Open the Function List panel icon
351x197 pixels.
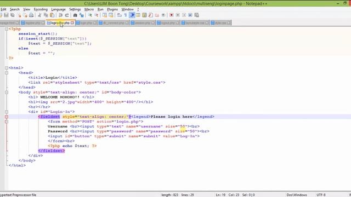coord(151,15)
